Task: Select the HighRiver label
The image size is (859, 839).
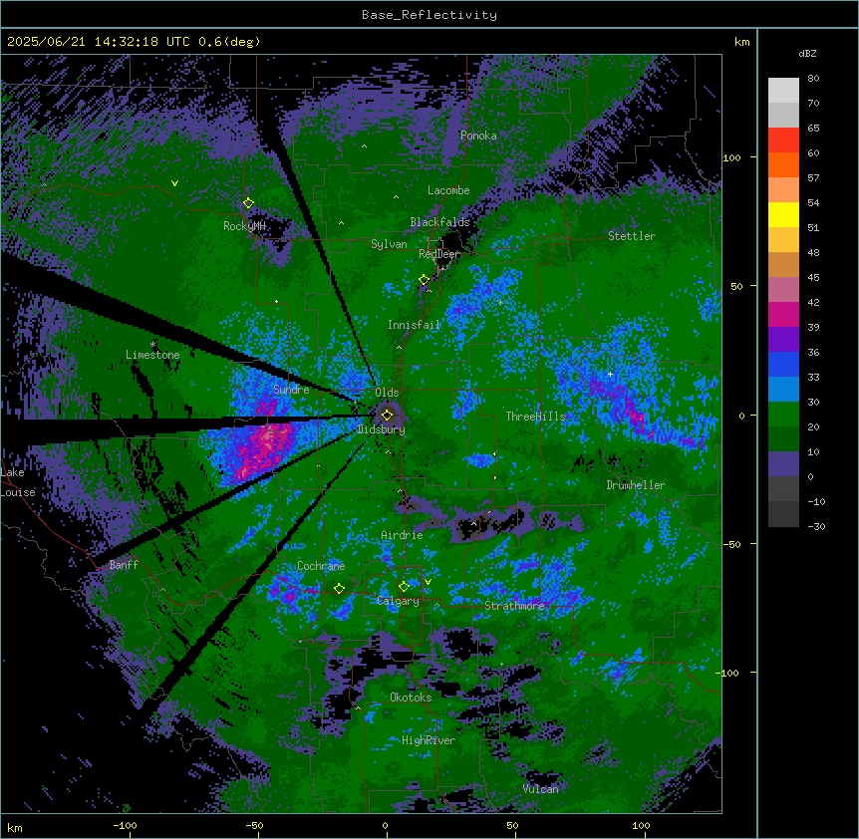Action: pos(429,740)
